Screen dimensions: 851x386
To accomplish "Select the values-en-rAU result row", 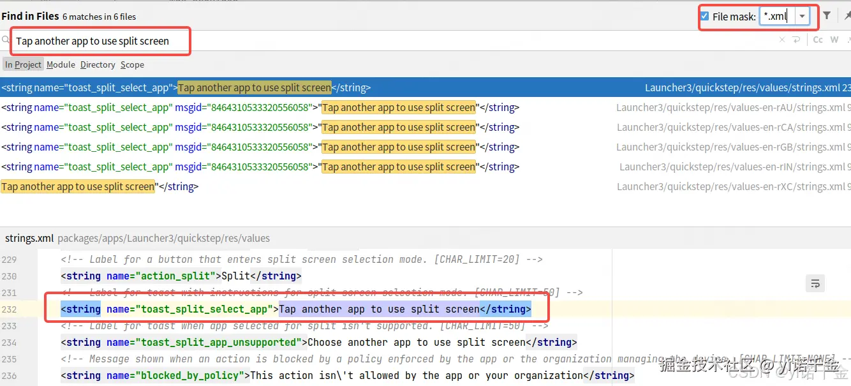I will (x=426, y=107).
